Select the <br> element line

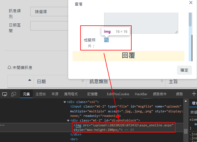click(x=74, y=139)
